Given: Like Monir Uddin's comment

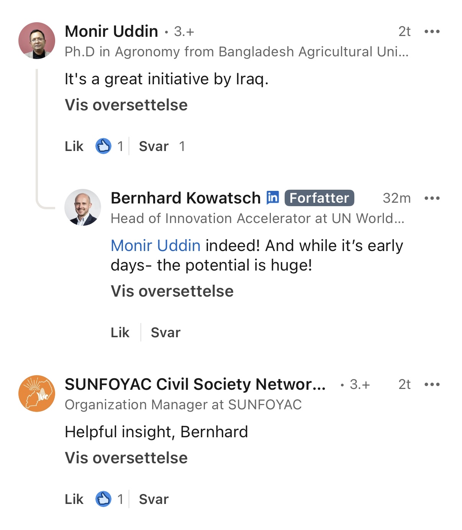Looking at the screenshot, I should click(x=74, y=146).
